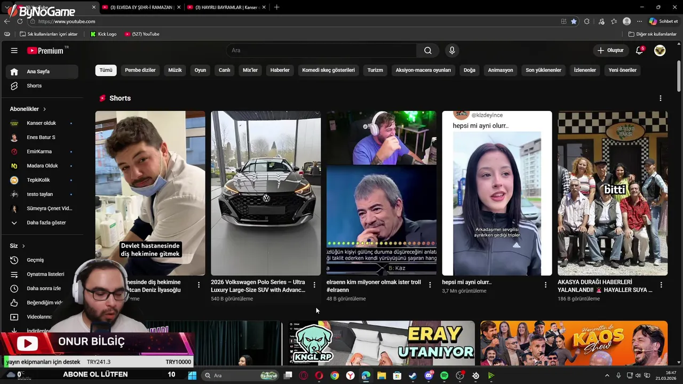
Task: Click elraenn kim milyoner short title
Action: click(374, 286)
